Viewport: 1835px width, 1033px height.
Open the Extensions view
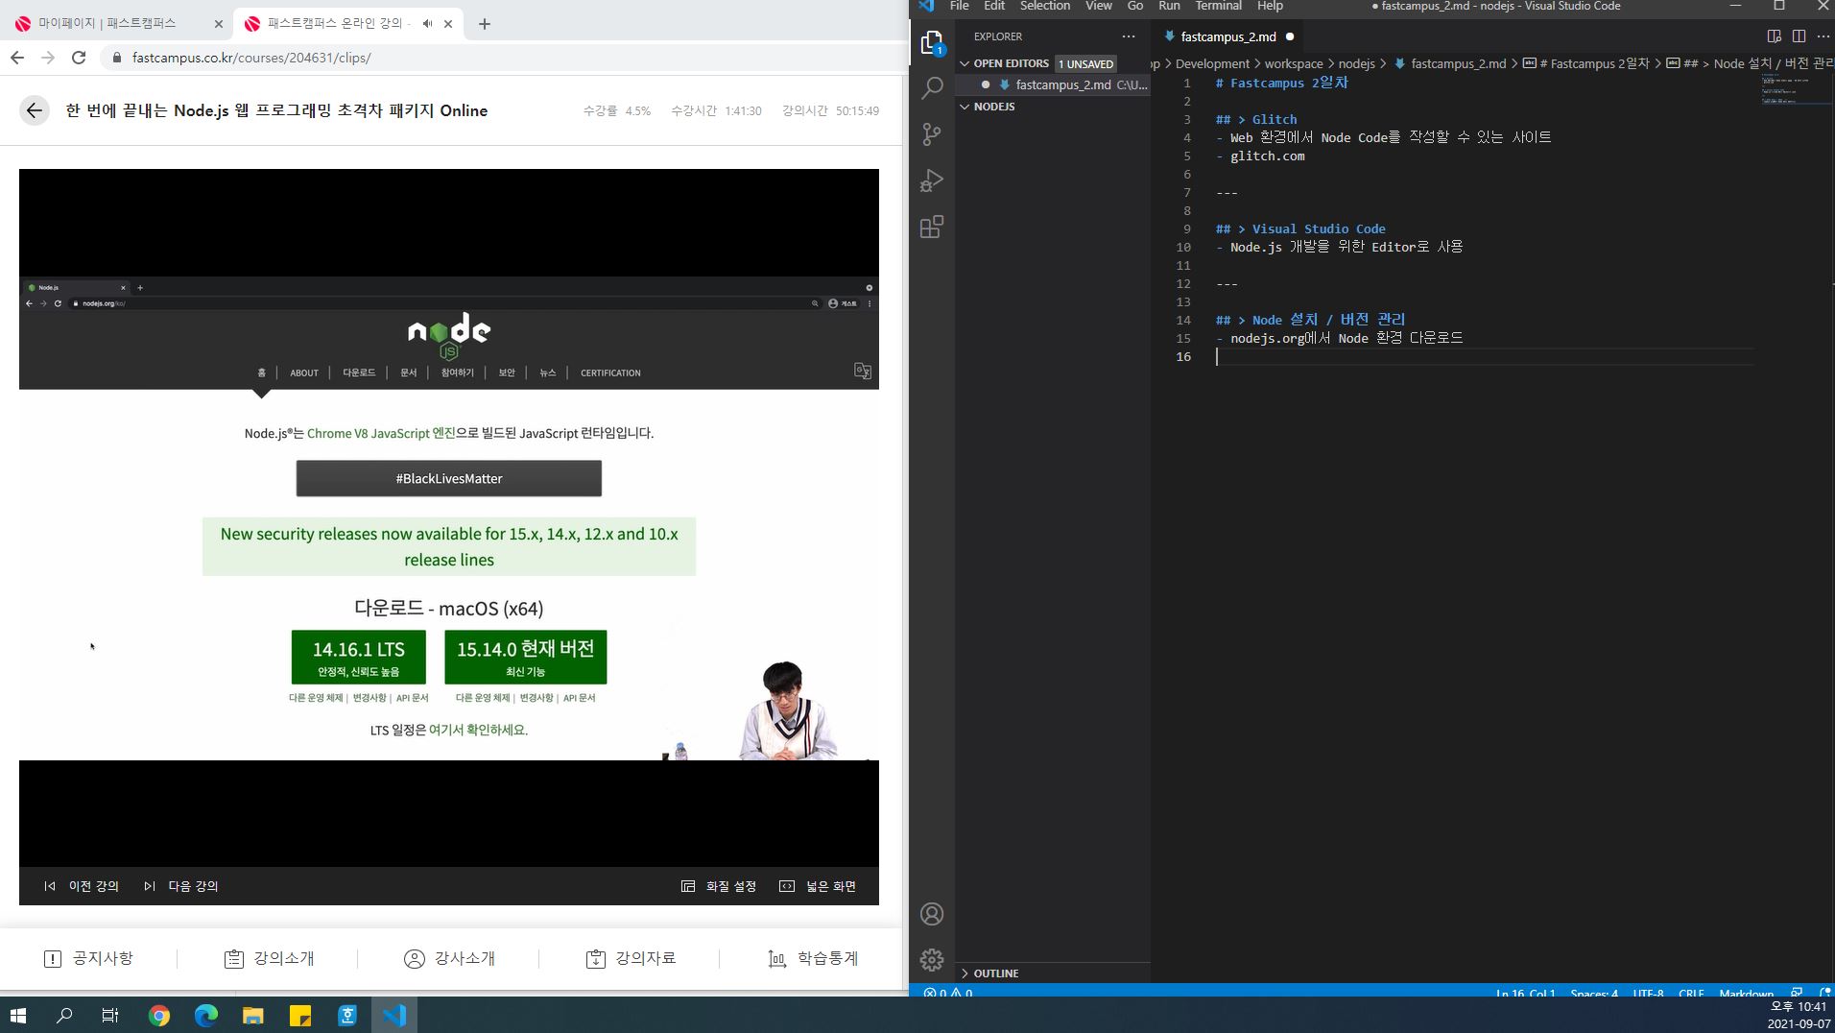pyautogui.click(x=932, y=227)
